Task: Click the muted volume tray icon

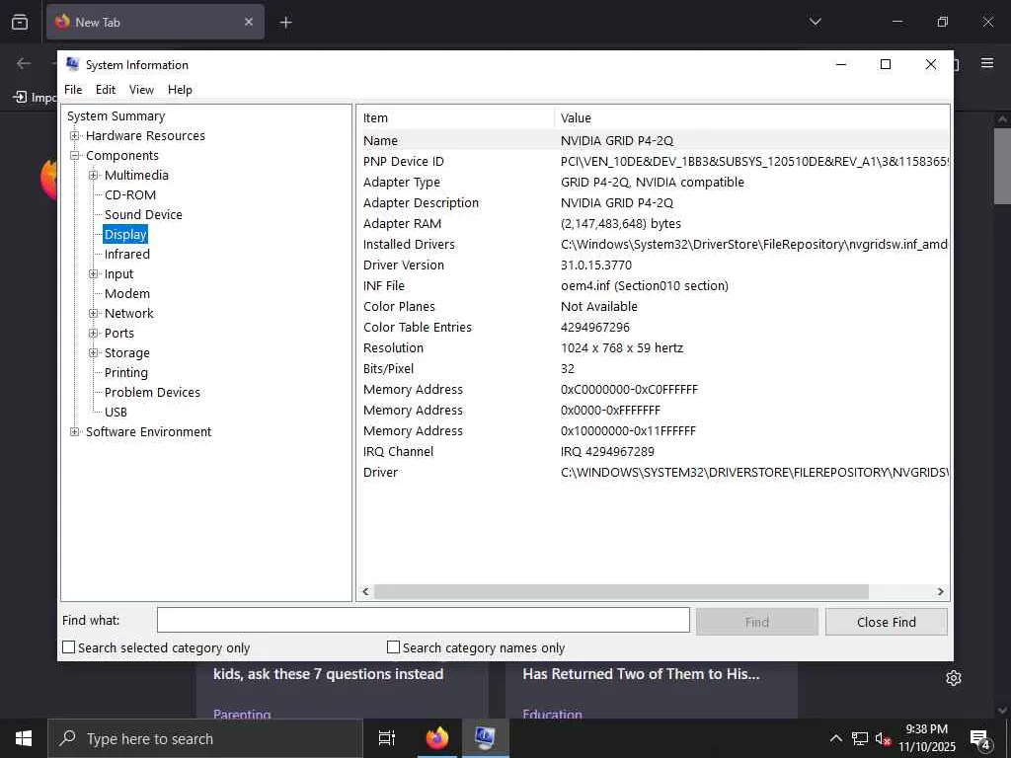Action: tap(883, 738)
